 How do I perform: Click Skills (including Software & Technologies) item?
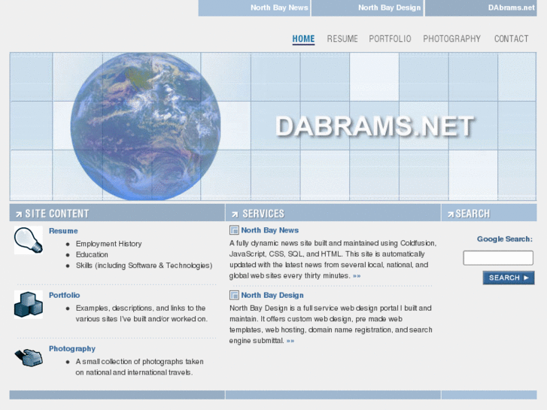(x=144, y=266)
